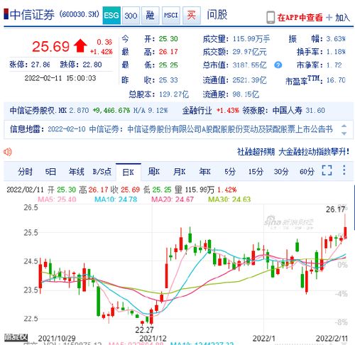Viewport: 355px width, 345px height.
Task: Click the 流通值 value 2521.39亿
Action: point(249,80)
